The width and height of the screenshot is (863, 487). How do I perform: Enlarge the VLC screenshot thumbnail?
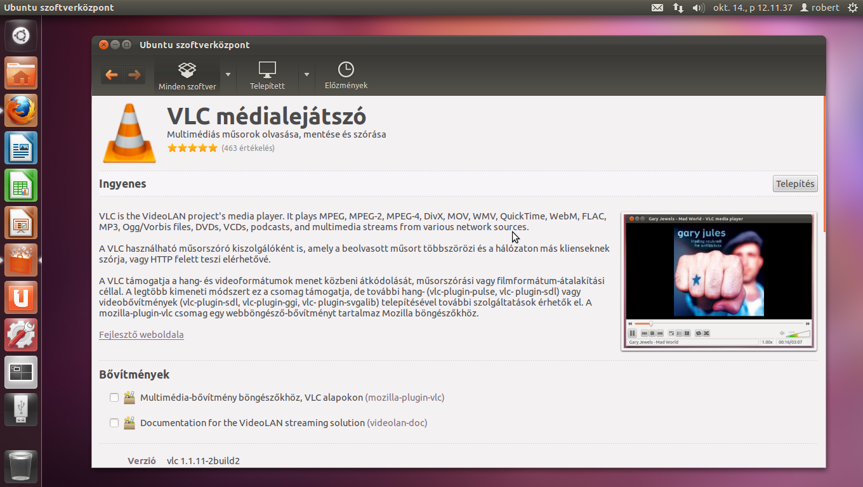click(719, 281)
